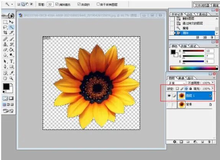
Task: Choose Subtract from Selection mode
Action: (x=27, y=5)
